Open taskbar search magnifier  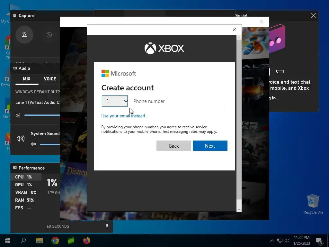tap(23, 241)
